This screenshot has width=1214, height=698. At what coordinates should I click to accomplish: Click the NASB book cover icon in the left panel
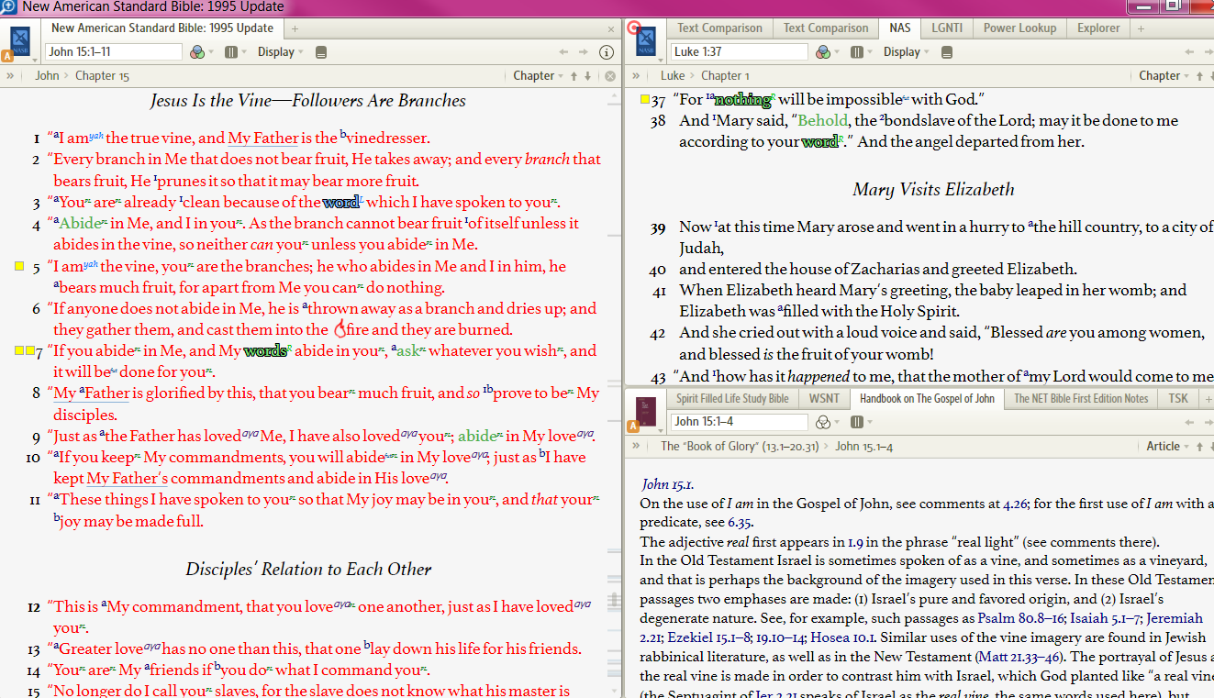pos(20,41)
